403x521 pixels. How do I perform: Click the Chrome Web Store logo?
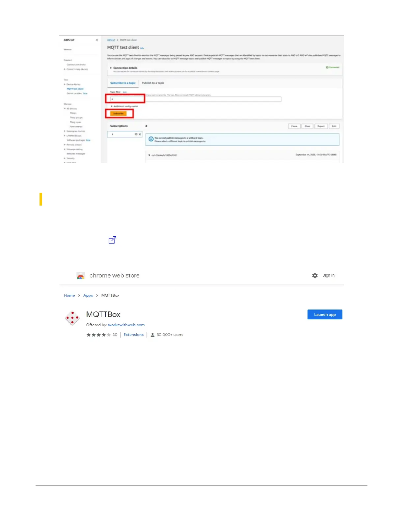(x=81, y=276)
